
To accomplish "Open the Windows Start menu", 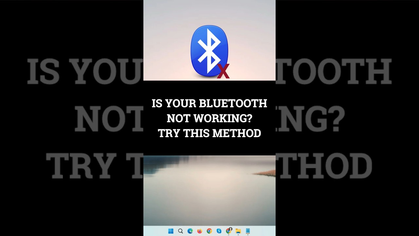I will (171, 231).
